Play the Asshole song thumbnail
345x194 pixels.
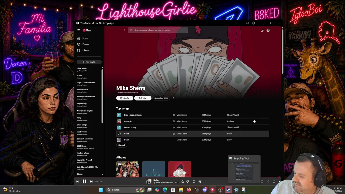click(x=119, y=121)
